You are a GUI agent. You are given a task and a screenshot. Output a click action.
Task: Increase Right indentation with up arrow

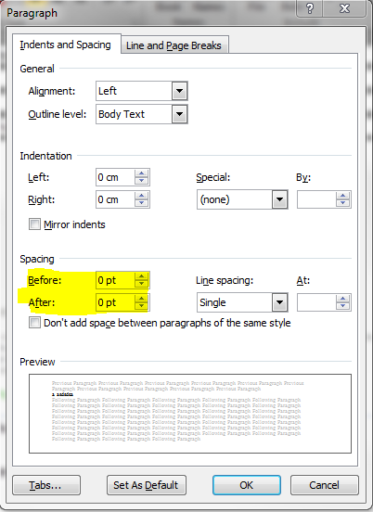tap(141, 196)
